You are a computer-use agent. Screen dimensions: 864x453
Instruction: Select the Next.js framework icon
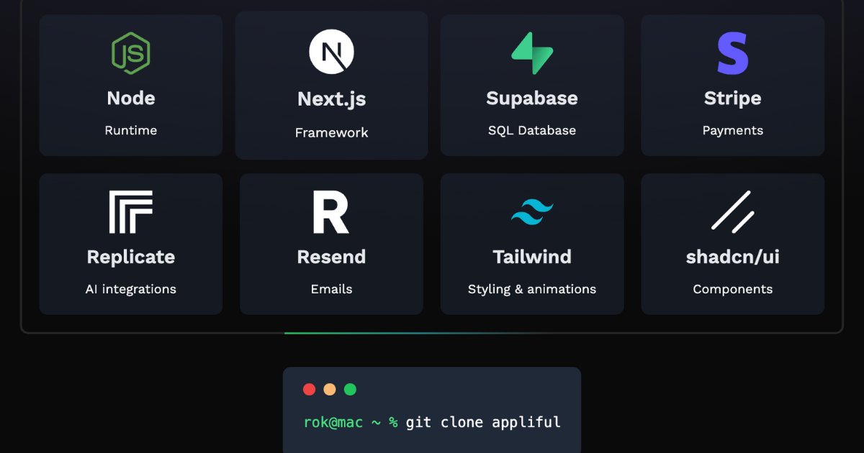click(x=331, y=50)
